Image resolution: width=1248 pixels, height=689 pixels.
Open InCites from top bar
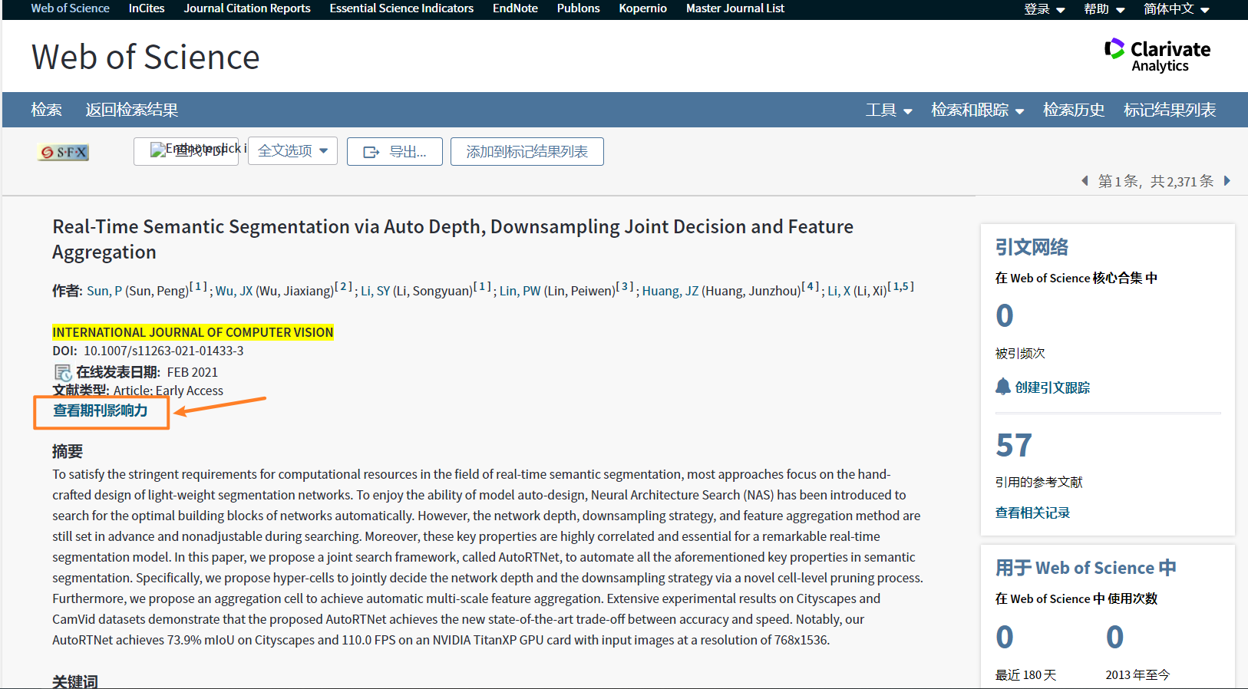(x=147, y=8)
